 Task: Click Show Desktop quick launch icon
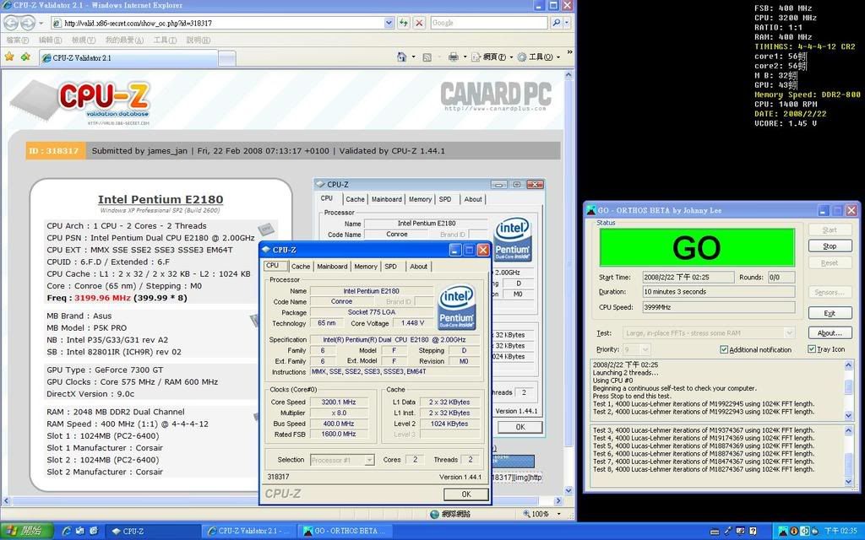coord(80,532)
